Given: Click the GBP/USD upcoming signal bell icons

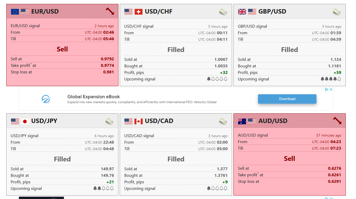Looking at the screenshot, I should click(331, 79).
